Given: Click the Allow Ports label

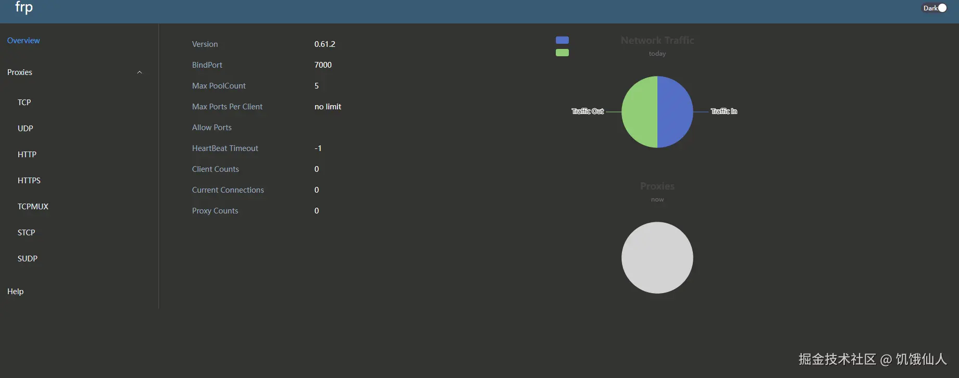Looking at the screenshot, I should [211, 128].
